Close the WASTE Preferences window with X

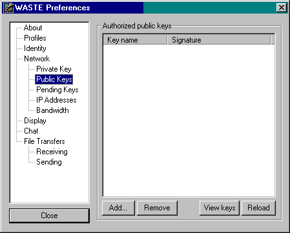tap(282, 8)
